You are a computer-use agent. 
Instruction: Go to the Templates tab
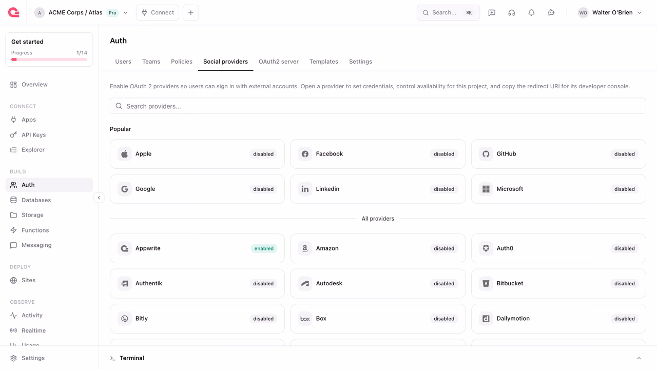tap(324, 62)
